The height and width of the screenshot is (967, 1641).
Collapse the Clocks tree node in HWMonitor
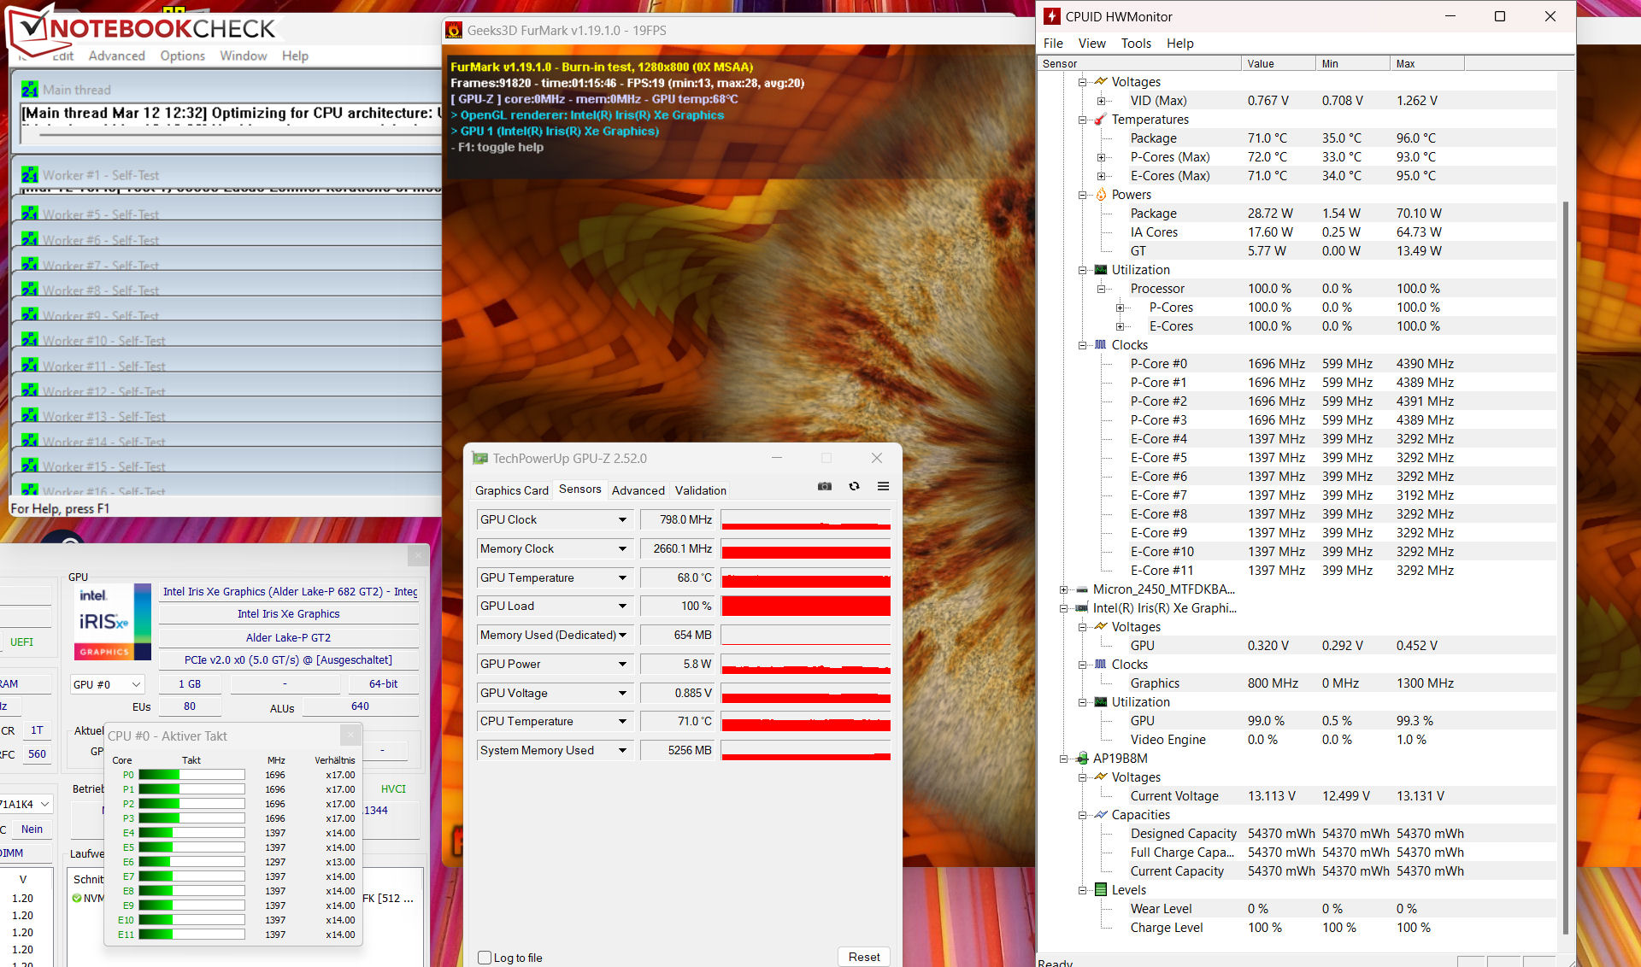point(1083,345)
